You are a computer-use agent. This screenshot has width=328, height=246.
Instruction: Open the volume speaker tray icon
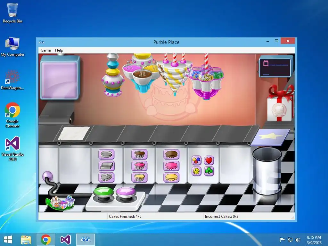tap(298, 240)
